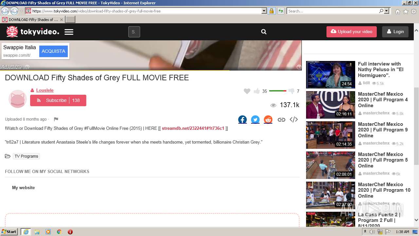Open La Casa Fuerte 2 video title
Screen dimensions: 419x236
click(x=379, y=220)
